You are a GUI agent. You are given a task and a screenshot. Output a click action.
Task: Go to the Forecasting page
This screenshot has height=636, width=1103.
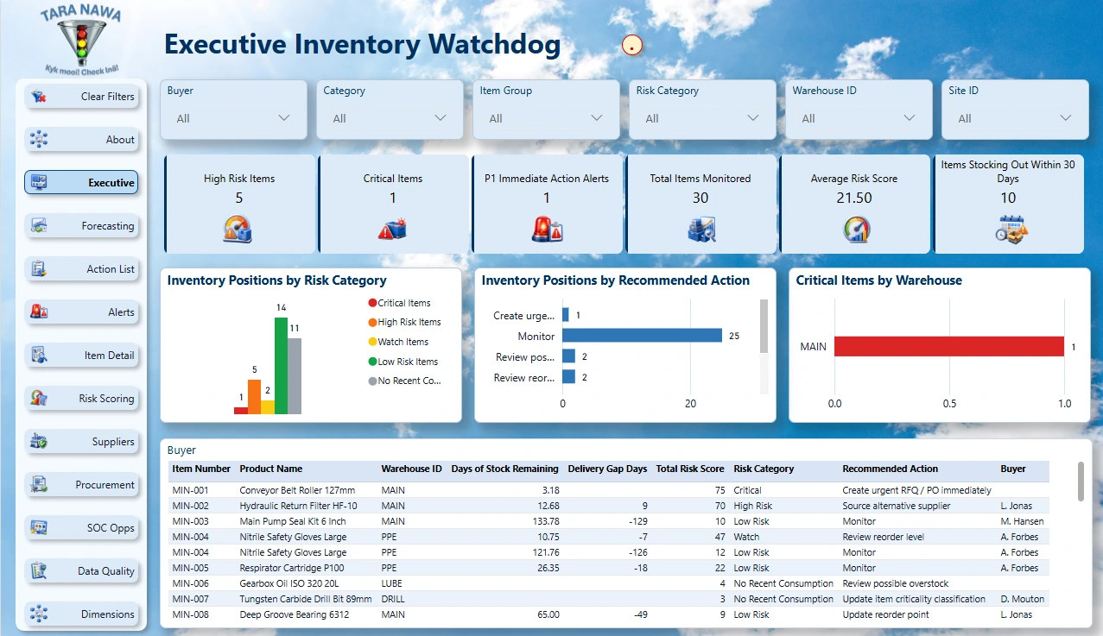pos(81,226)
